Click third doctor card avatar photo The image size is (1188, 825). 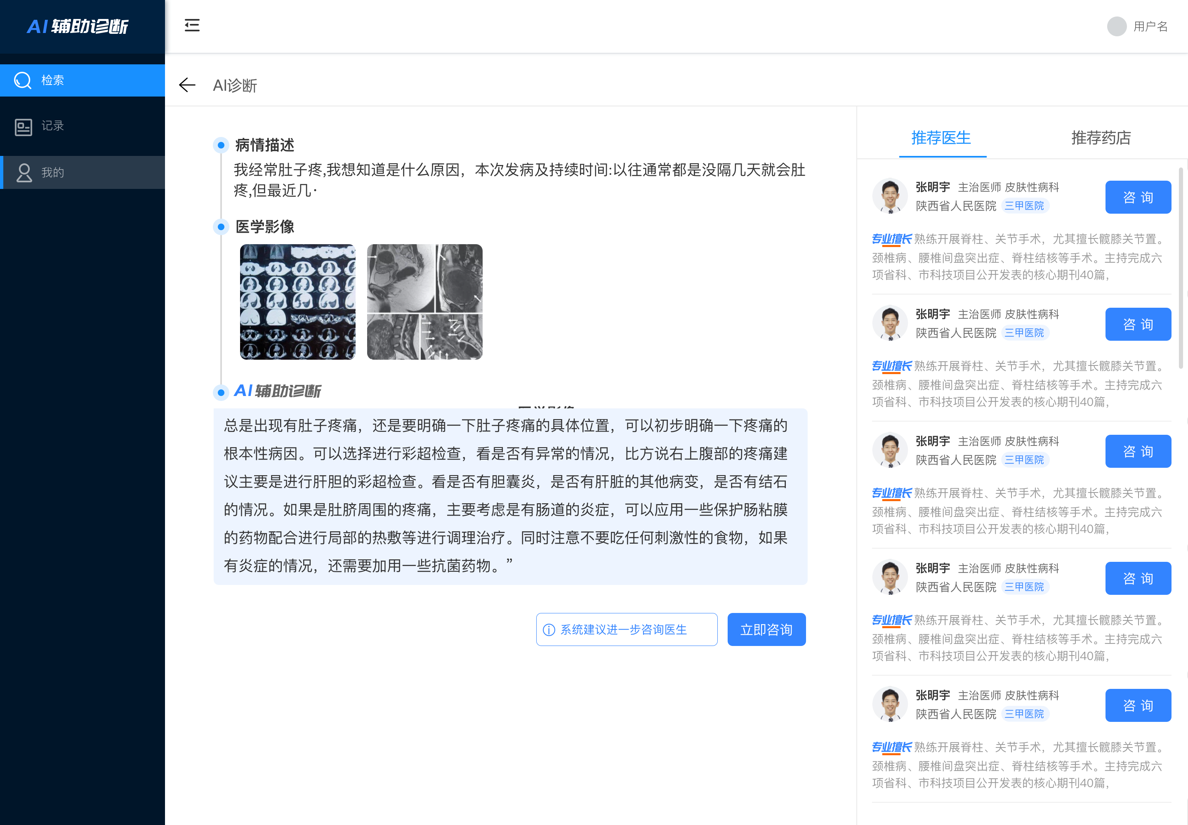click(x=890, y=450)
